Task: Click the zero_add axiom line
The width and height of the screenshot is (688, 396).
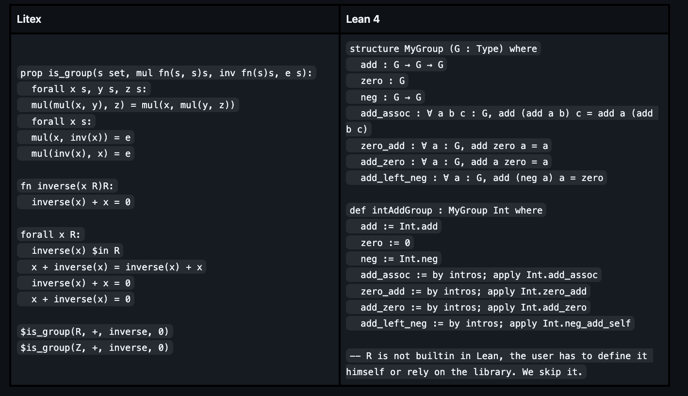Action: click(x=449, y=146)
